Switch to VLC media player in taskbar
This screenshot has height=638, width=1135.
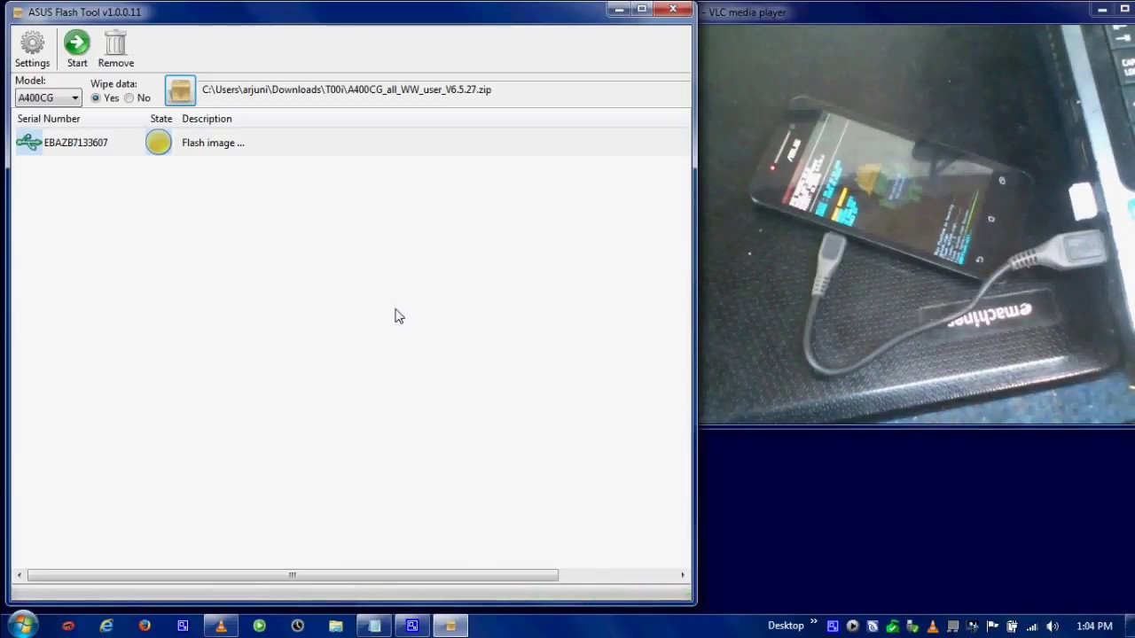click(221, 626)
